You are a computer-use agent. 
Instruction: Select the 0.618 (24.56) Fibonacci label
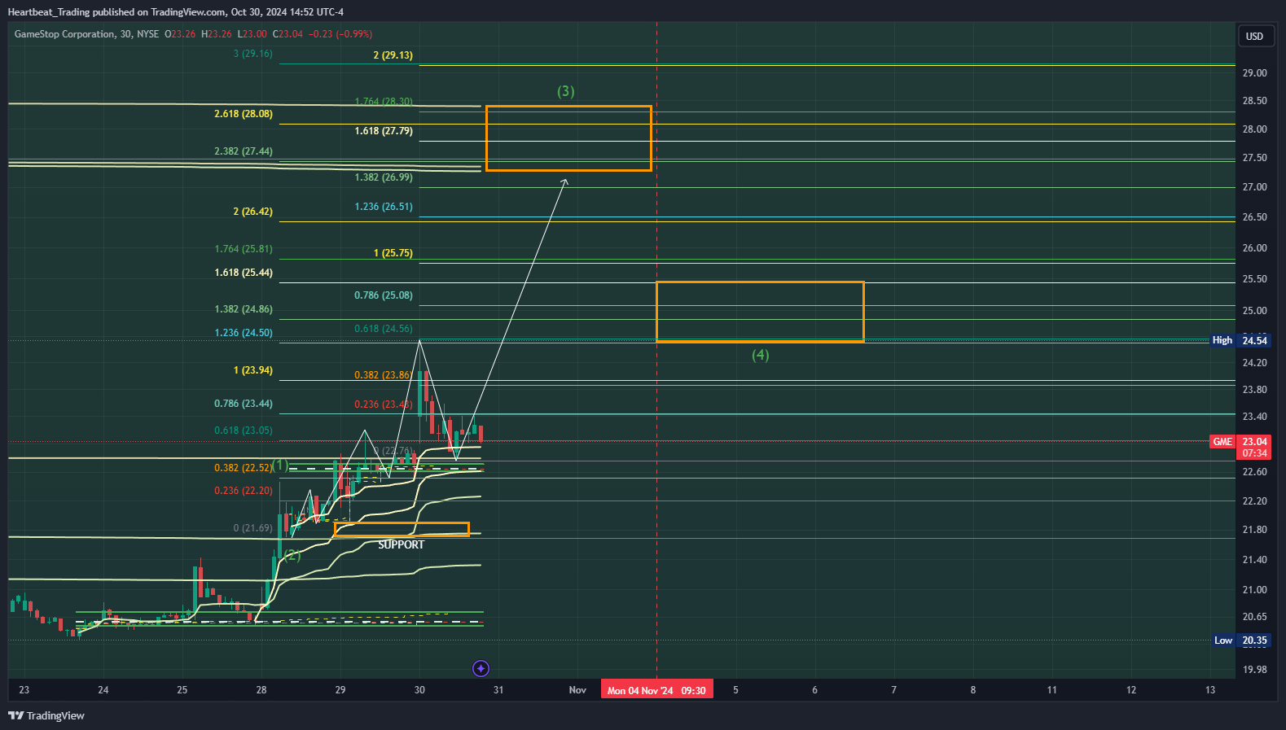click(x=384, y=329)
